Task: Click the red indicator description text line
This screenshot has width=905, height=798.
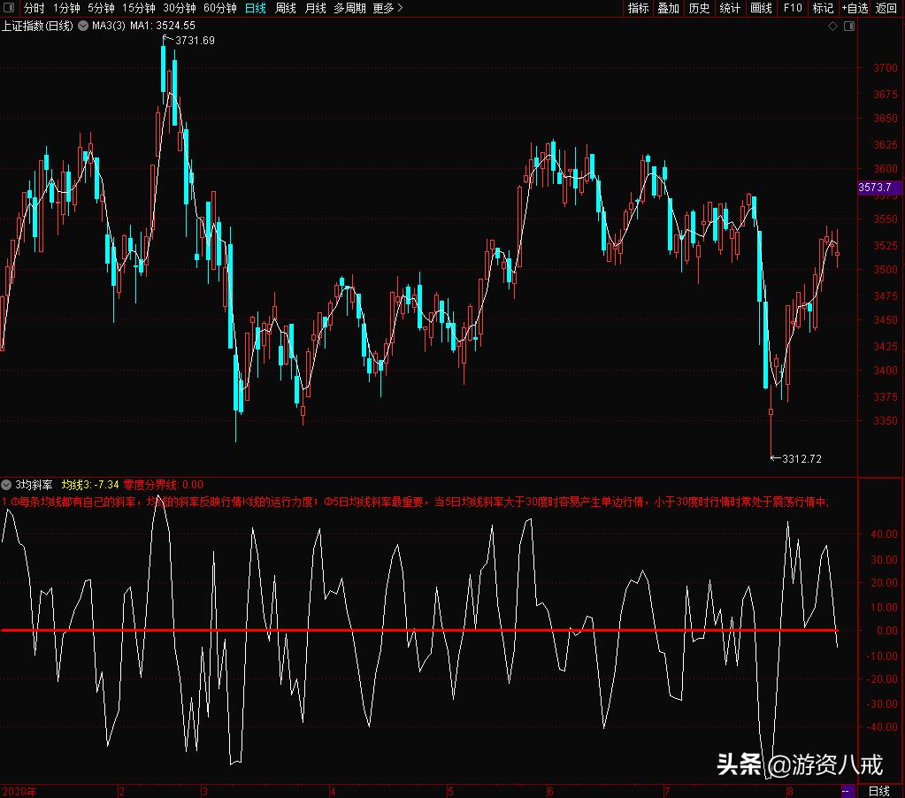Action: point(415,502)
